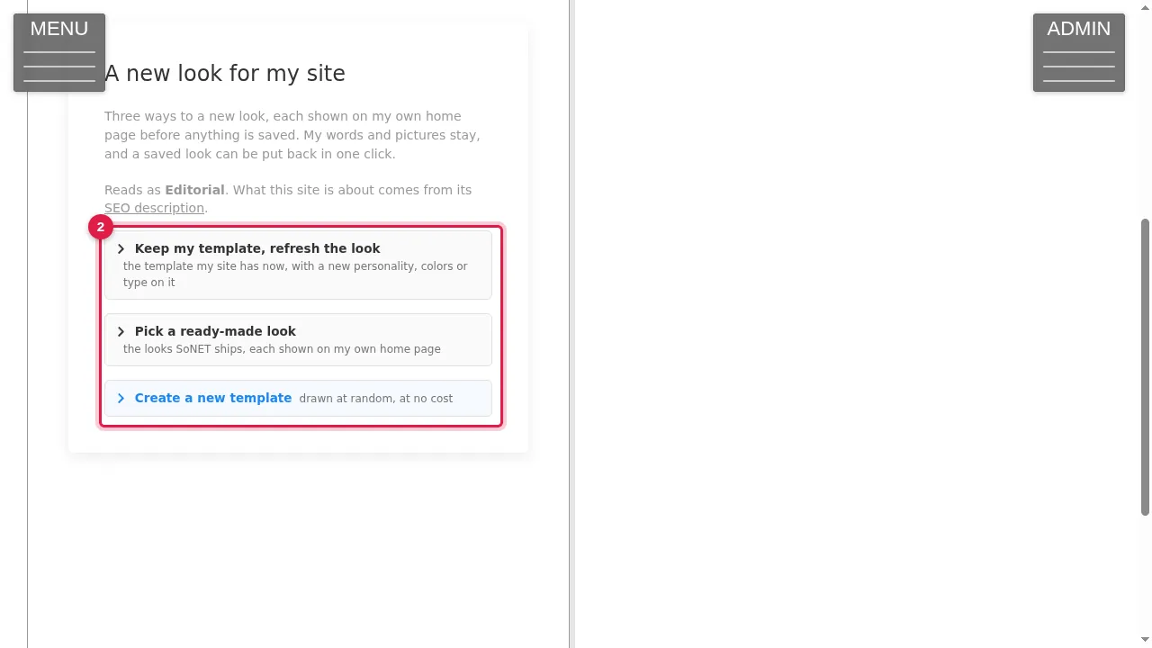The image size is (1152, 648).
Task: Expand the chevron beside Keep my template
Action: (121, 248)
